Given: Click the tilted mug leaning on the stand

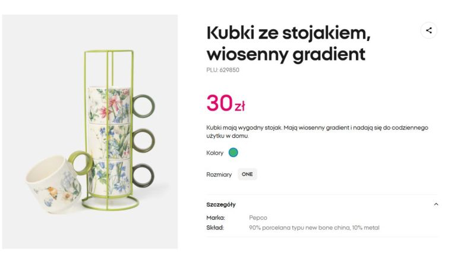Looking at the screenshot, I should (x=52, y=180).
